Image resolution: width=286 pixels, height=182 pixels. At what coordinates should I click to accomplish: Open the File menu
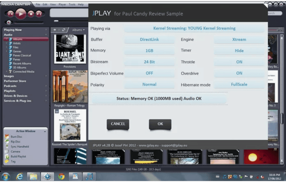[38, 4]
